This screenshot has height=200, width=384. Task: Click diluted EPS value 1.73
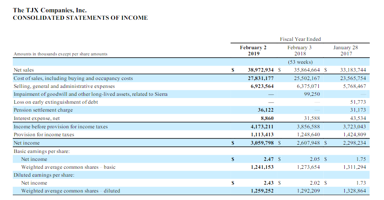361,183
